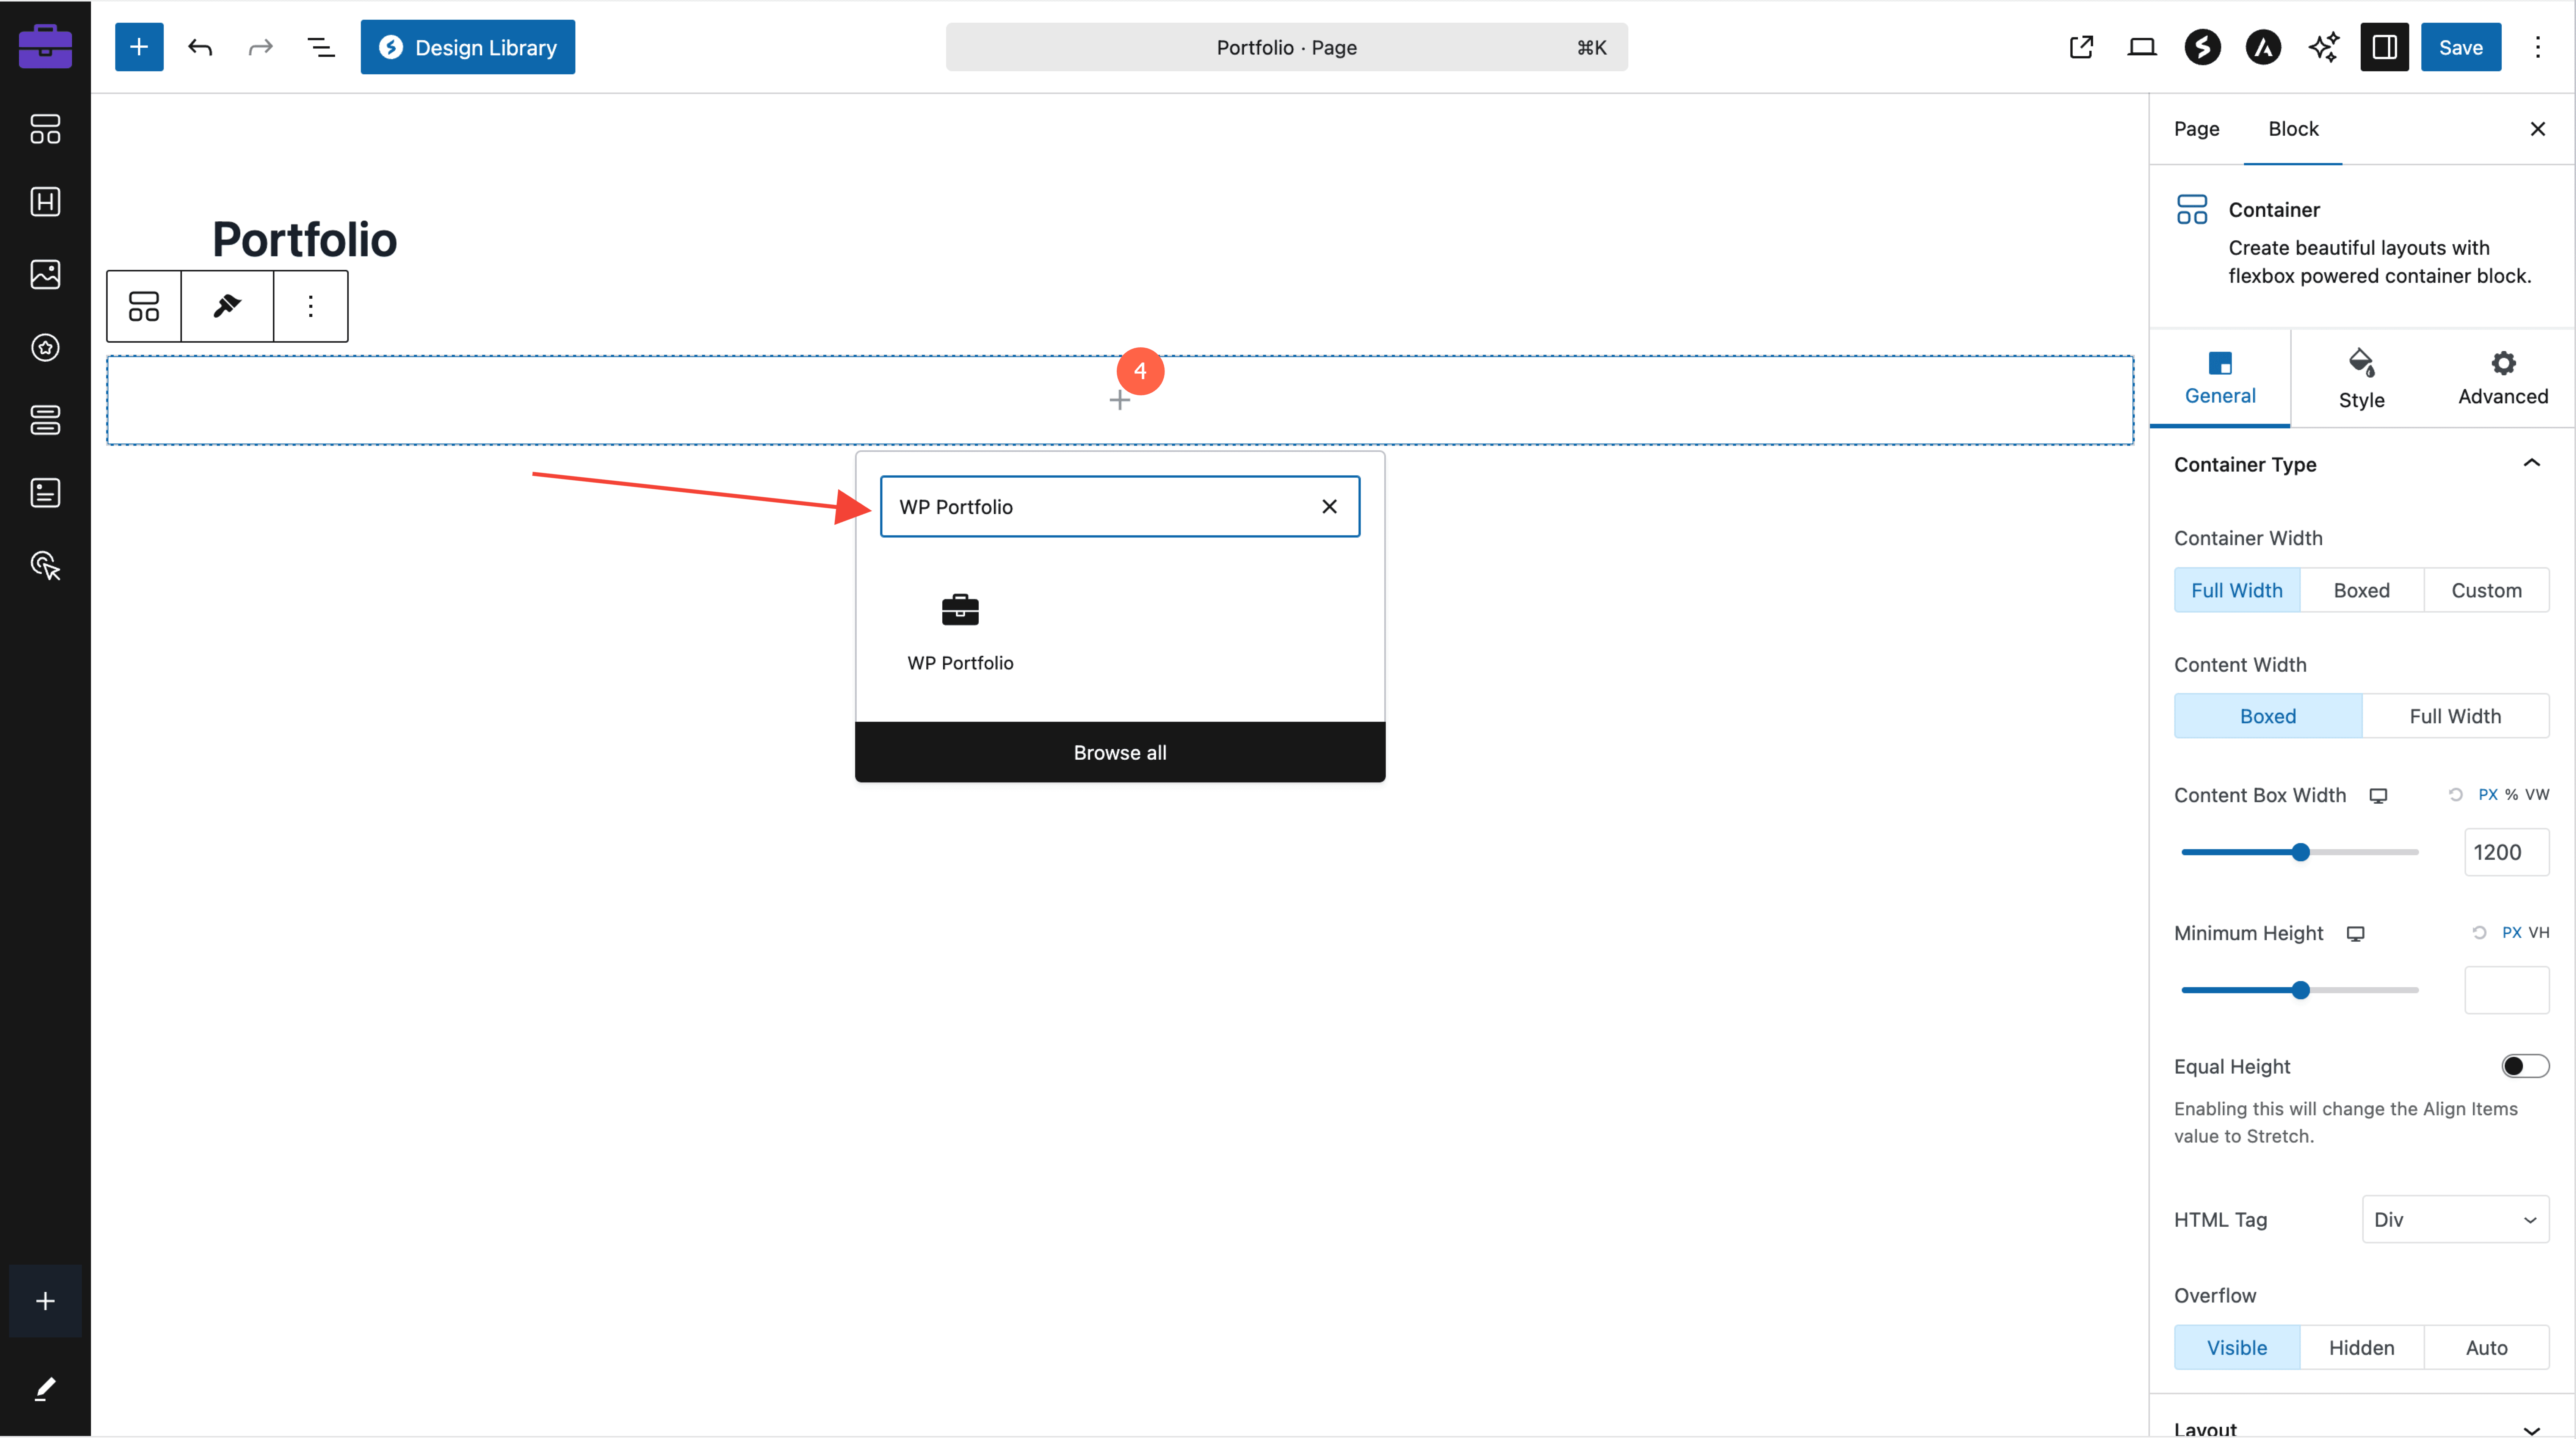
Task: Open the HTML Tag Div dropdown
Action: (2455, 1219)
